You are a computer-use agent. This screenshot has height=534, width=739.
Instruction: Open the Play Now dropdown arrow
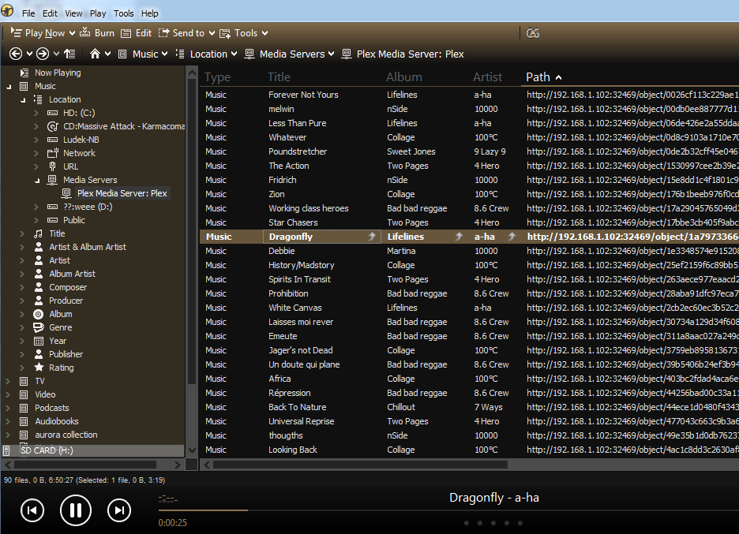tap(72, 33)
